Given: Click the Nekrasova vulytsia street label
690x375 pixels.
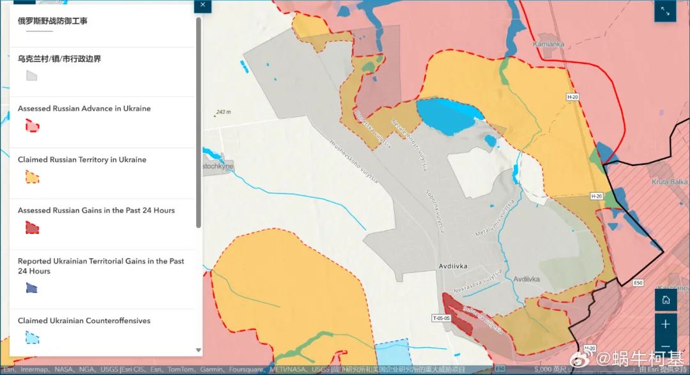Looking at the screenshot, I should pyautogui.click(x=477, y=282).
